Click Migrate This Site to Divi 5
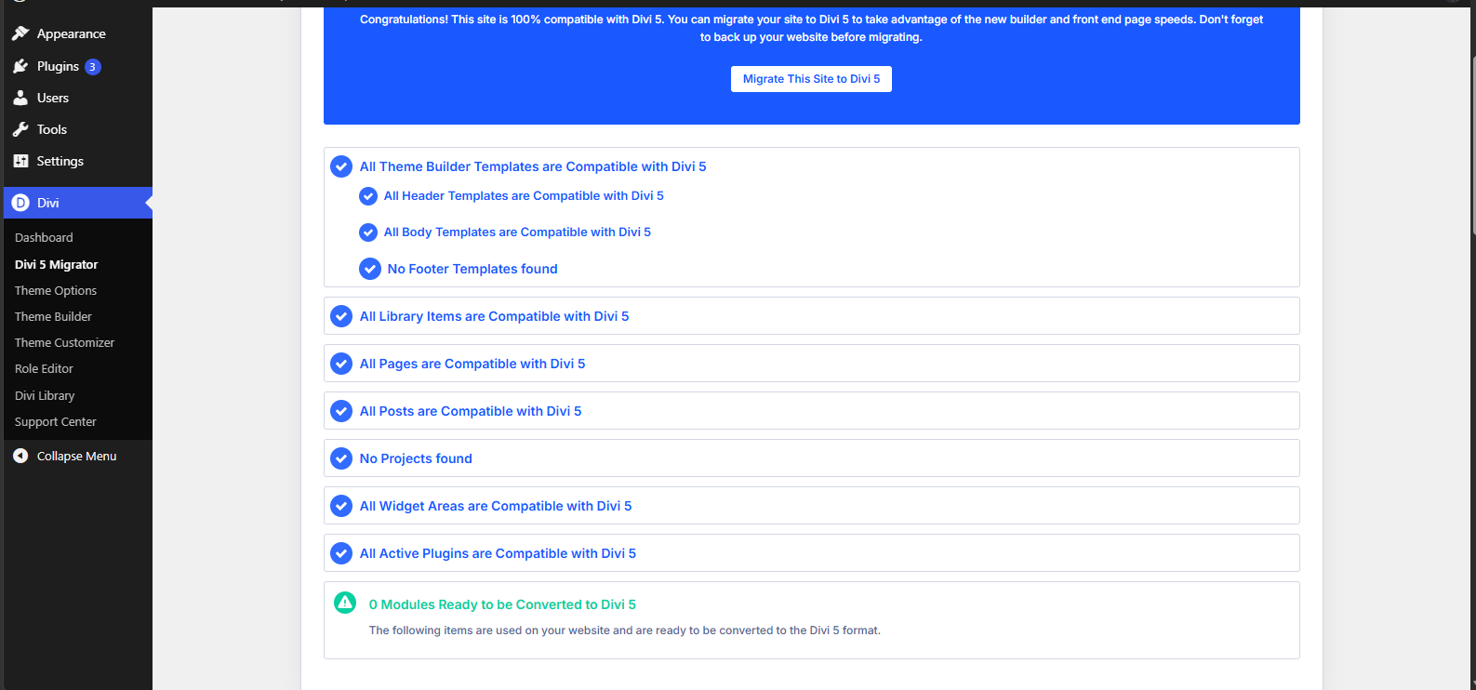The height and width of the screenshot is (690, 1476). [x=811, y=79]
